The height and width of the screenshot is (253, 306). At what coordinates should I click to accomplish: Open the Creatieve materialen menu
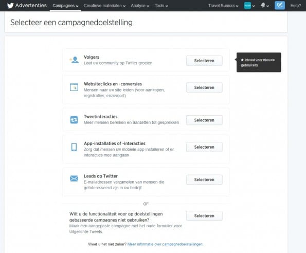[104, 6]
